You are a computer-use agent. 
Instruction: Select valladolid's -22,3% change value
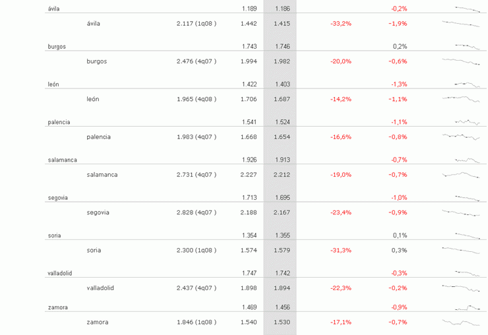coord(341,288)
